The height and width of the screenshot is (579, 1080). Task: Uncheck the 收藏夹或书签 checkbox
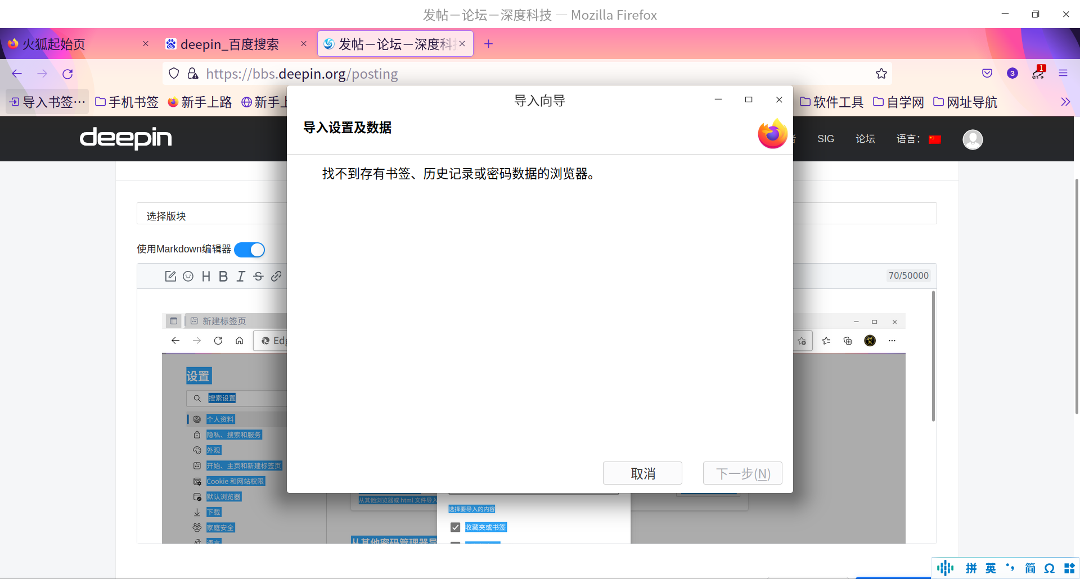[x=455, y=527]
